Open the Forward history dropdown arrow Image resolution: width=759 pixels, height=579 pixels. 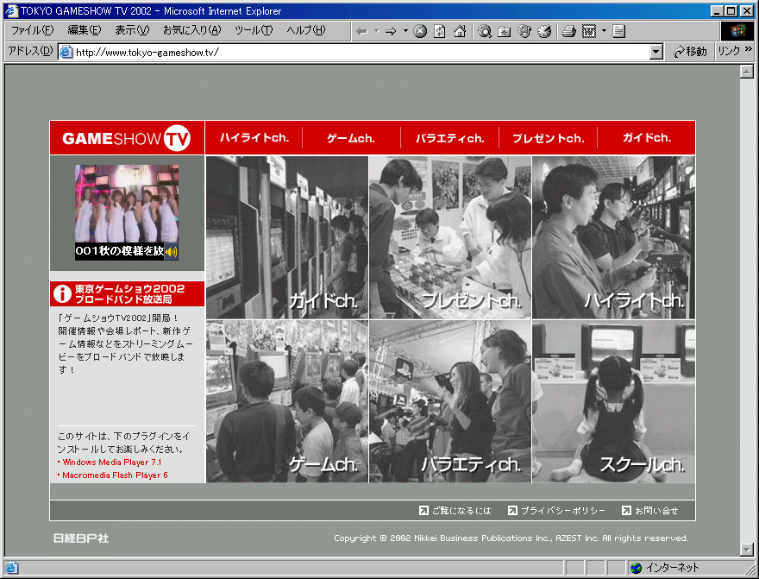click(x=405, y=31)
